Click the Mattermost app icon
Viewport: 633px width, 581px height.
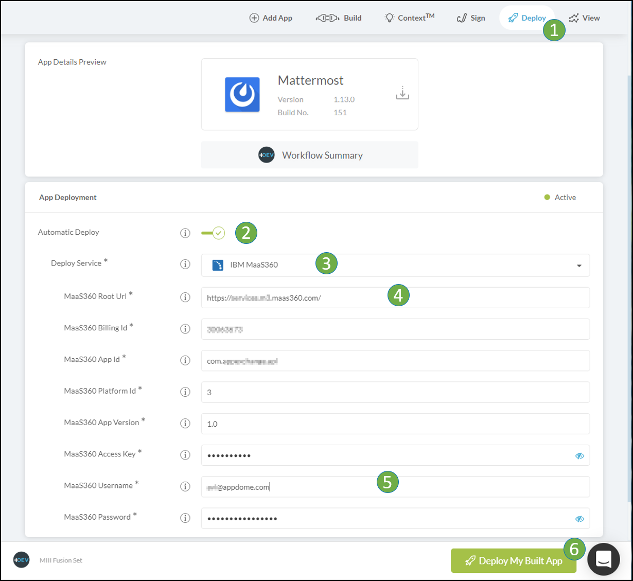point(242,95)
